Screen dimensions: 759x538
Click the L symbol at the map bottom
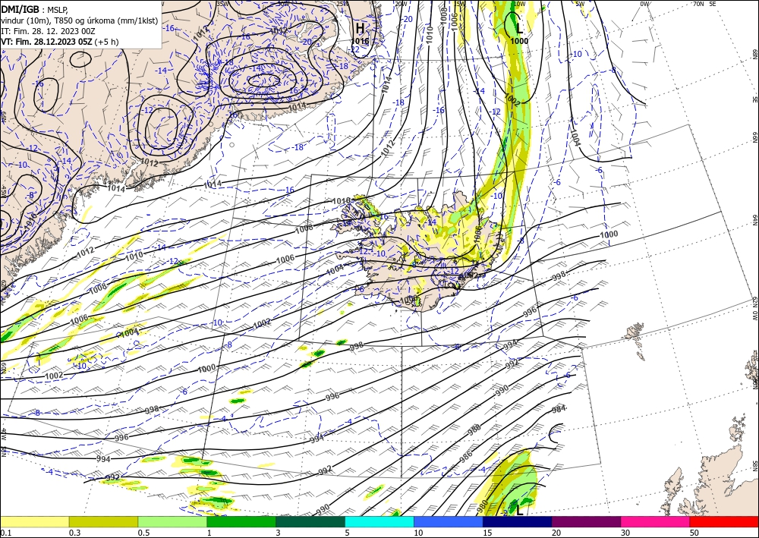tap(519, 510)
